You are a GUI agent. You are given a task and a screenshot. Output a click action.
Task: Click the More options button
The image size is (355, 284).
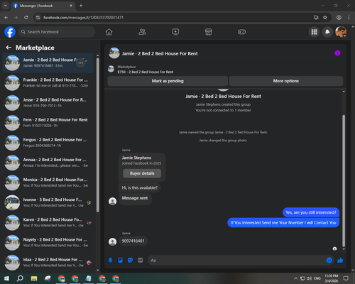coord(286,81)
